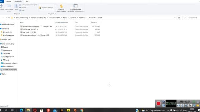
Task: Expand chevron after Иван in address path
Action: 68,18
